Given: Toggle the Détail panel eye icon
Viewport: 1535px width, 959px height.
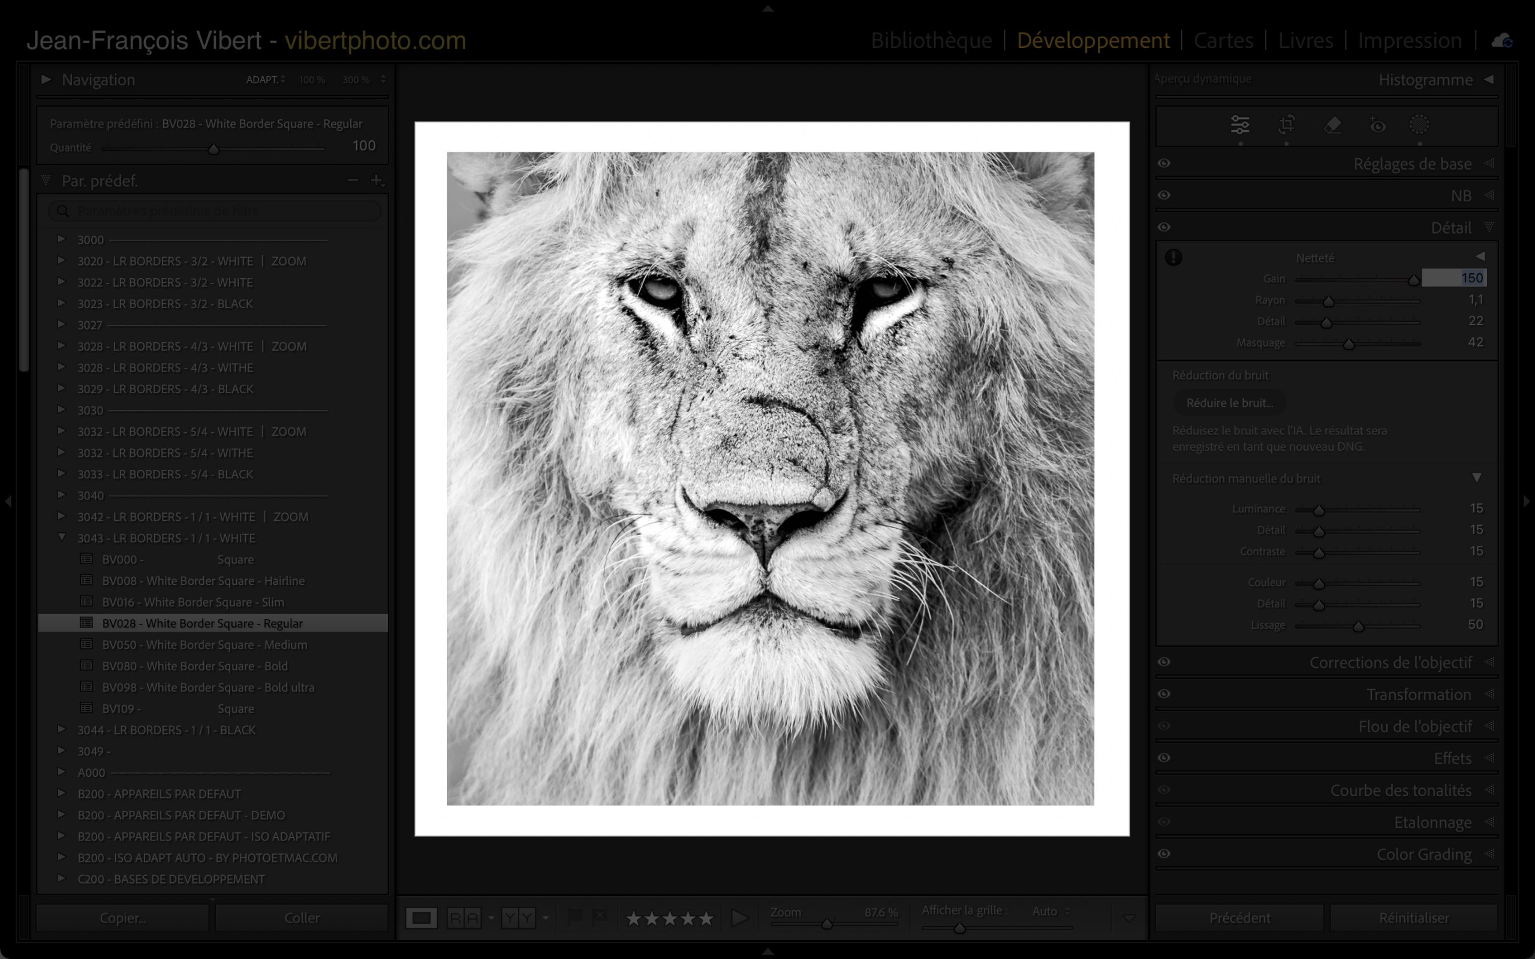Looking at the screenshot, I should coord(1164,227).
